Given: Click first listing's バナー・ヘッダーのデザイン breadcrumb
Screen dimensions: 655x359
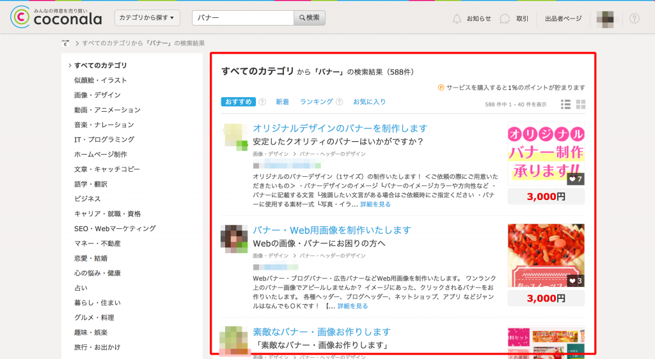Looking at the screenshot, I should [x=332, y=154].
